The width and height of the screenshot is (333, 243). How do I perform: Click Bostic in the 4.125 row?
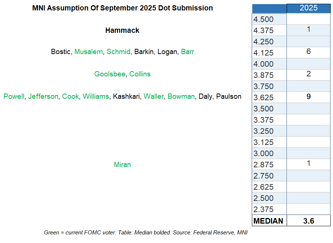click(x=60, y=52)
